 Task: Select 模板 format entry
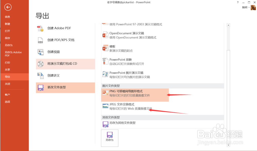135,48
